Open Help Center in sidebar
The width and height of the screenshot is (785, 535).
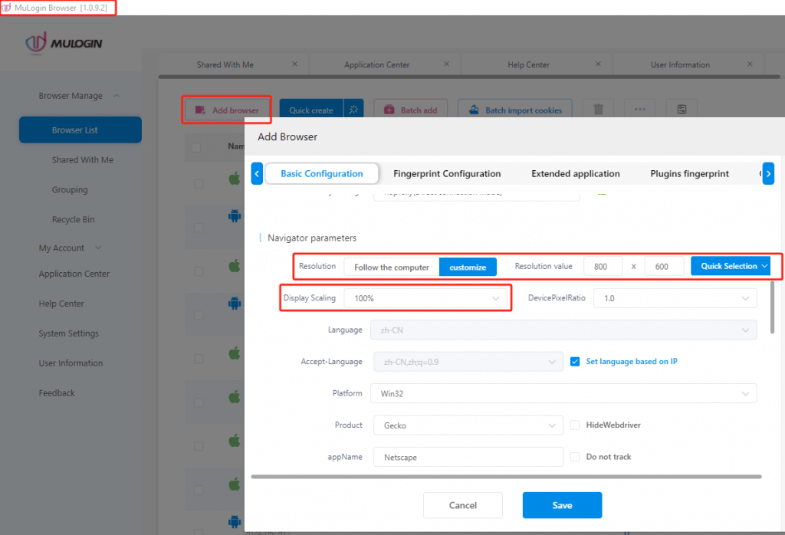tap(61, 304)
